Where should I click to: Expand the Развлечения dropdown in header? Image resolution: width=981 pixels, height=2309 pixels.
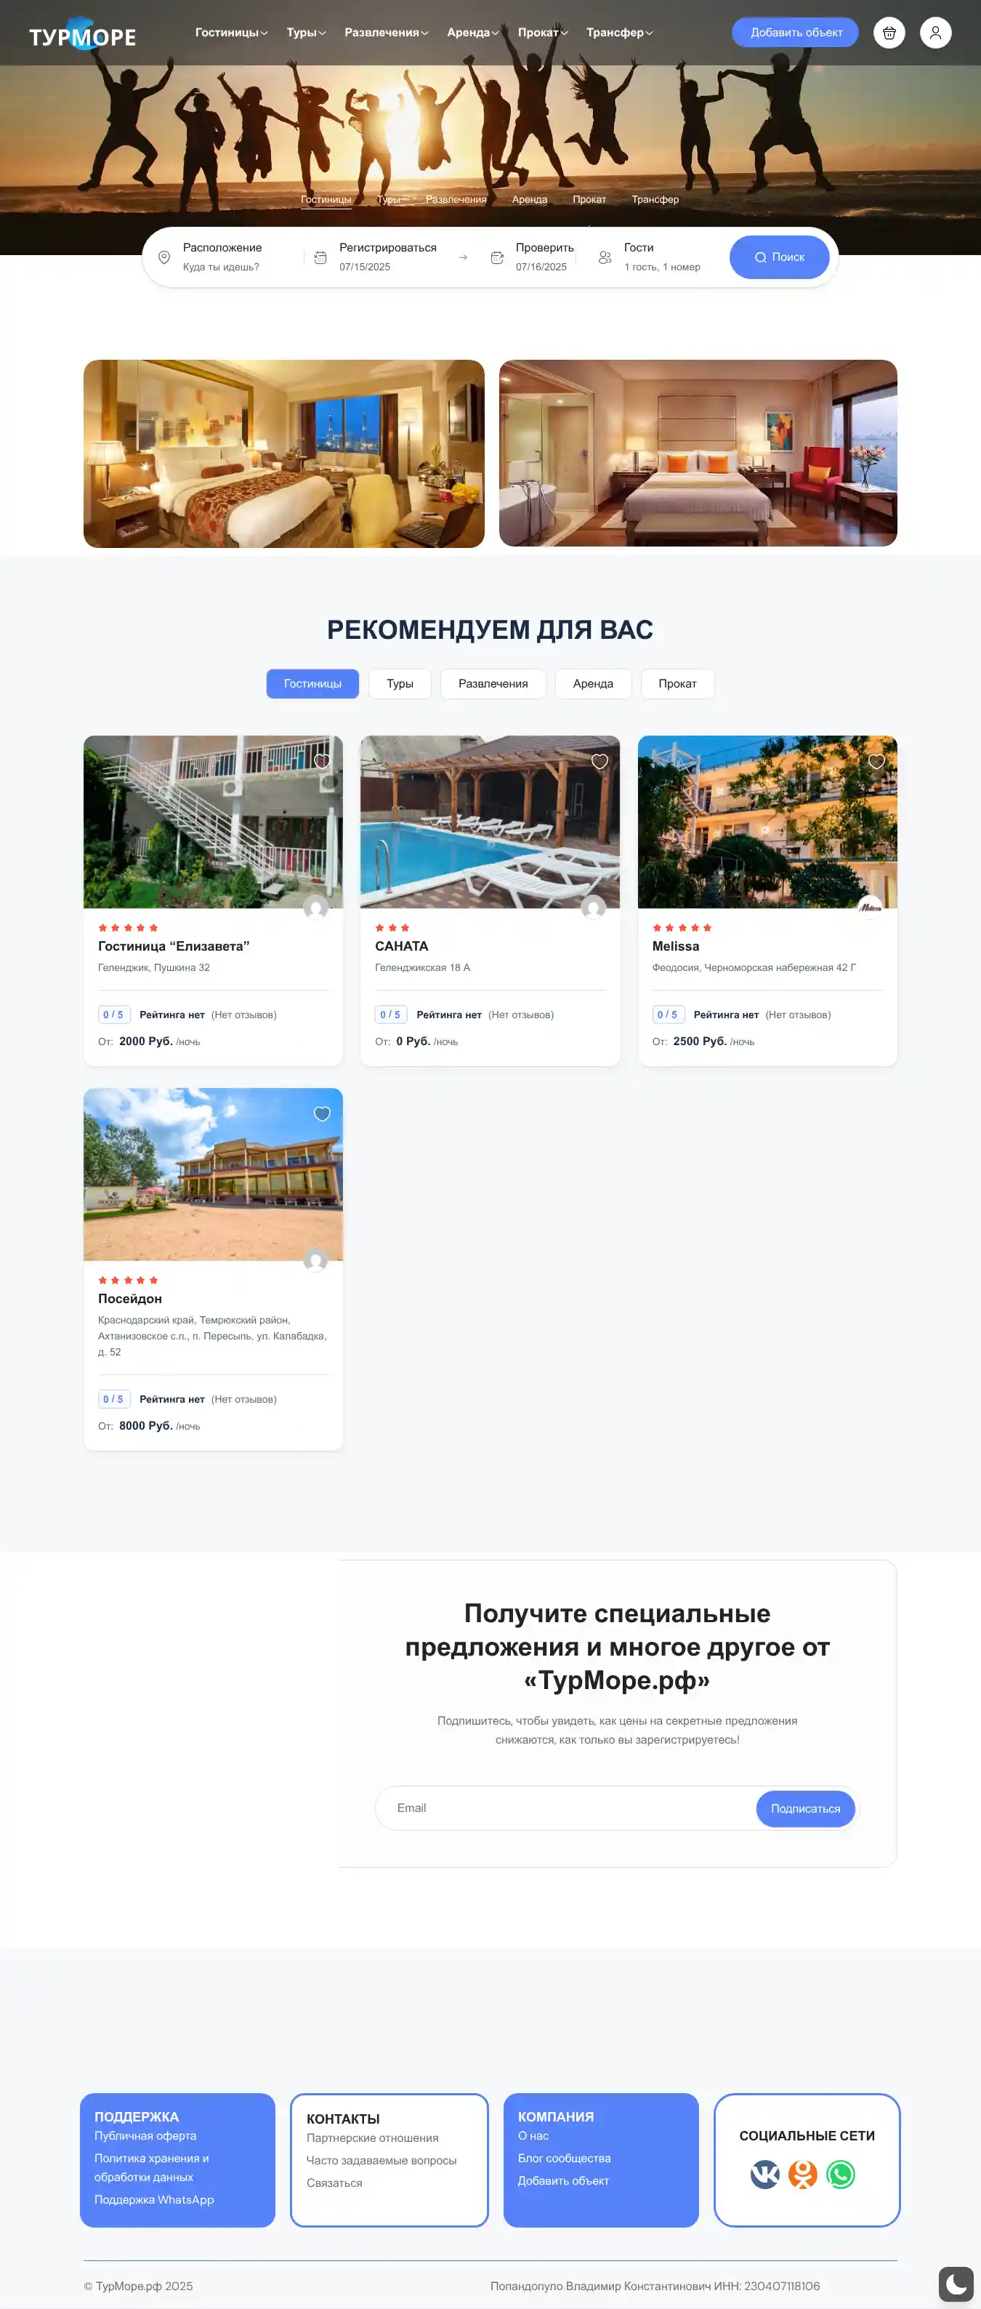click(x=386, y=32)
